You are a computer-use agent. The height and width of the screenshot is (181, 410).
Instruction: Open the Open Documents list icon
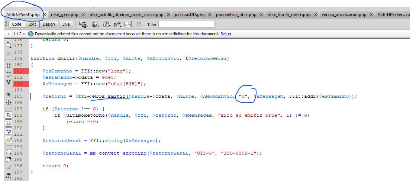pyautogui.click(x=9, y=45)
